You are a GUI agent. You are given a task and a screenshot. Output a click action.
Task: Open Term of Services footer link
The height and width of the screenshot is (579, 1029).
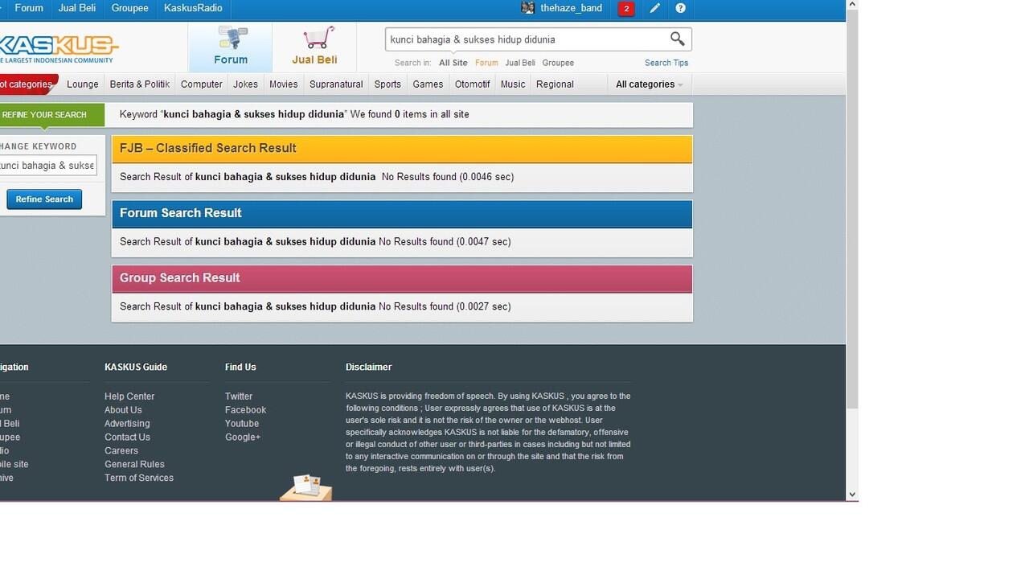pos(139,478)
